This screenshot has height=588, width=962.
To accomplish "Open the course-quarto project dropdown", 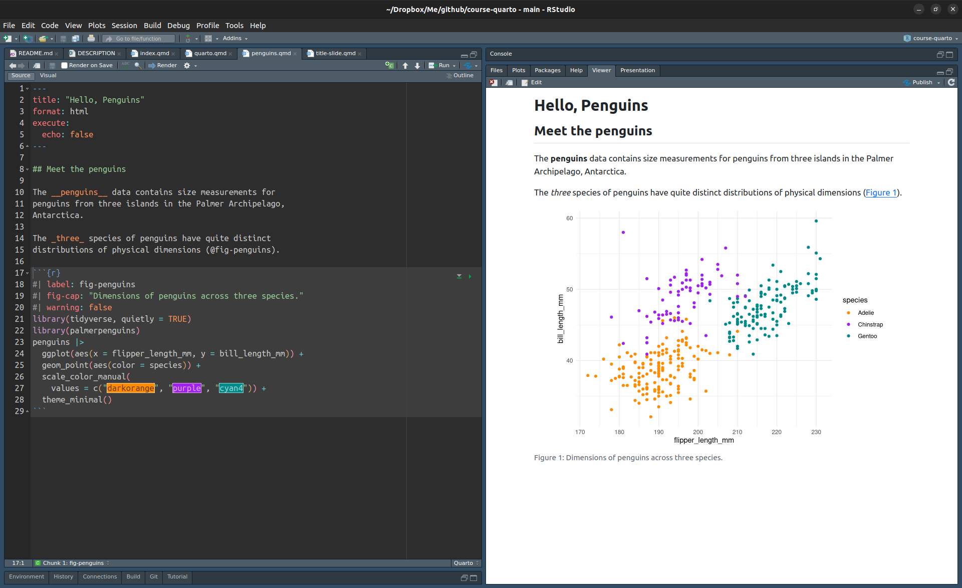I will (931, 39).
